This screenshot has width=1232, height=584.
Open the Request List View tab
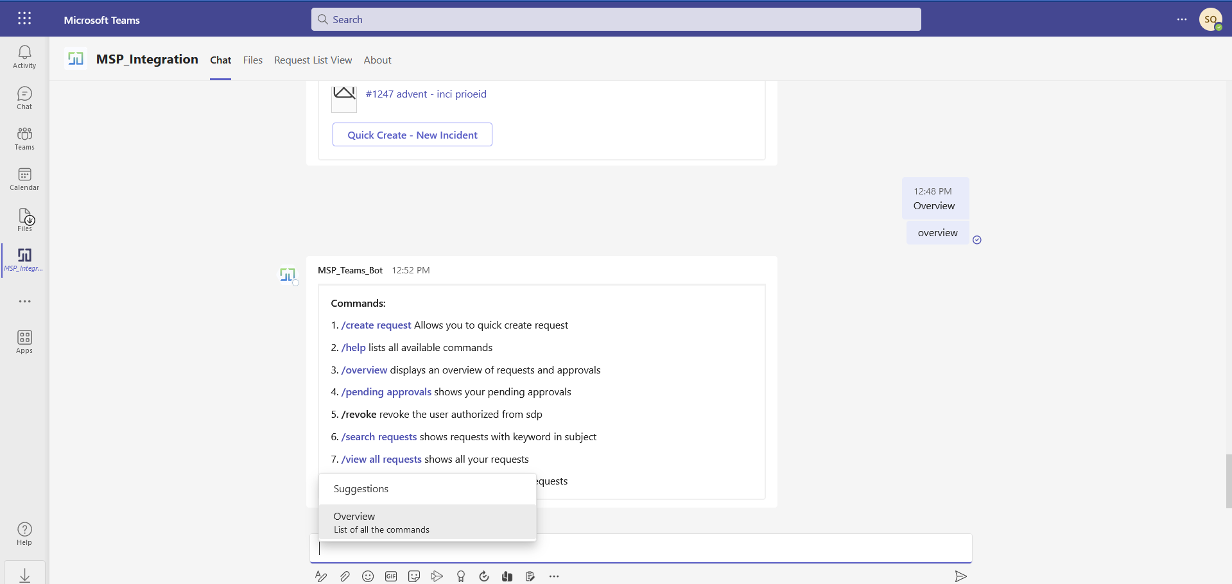click(313, 60)
